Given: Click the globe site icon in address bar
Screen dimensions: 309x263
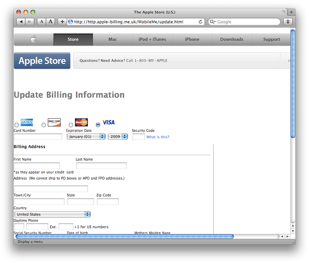Looking at the screenshot, I should coord(70,22).
